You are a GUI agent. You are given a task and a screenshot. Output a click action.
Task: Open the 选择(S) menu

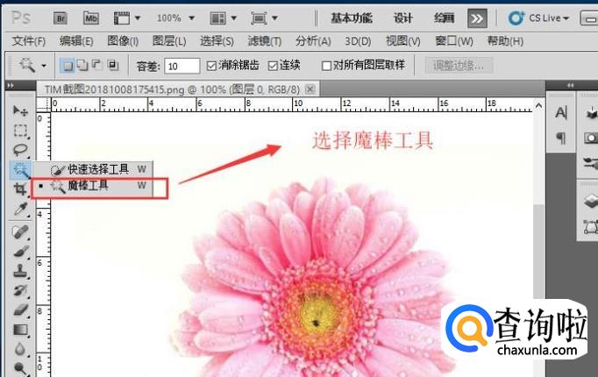[x=217, y=41]
